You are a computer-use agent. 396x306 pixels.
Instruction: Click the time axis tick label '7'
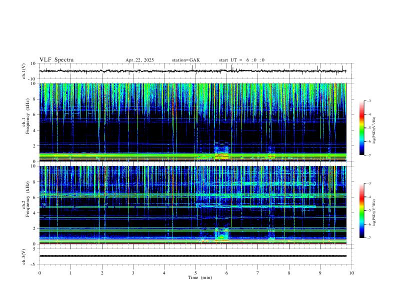coord(257,273)
